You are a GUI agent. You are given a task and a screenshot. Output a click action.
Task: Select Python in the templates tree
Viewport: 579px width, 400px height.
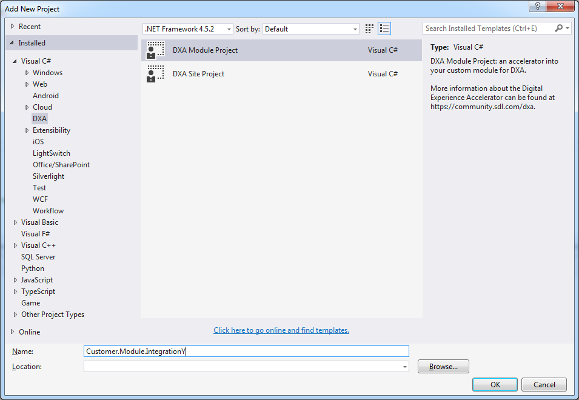33,268
